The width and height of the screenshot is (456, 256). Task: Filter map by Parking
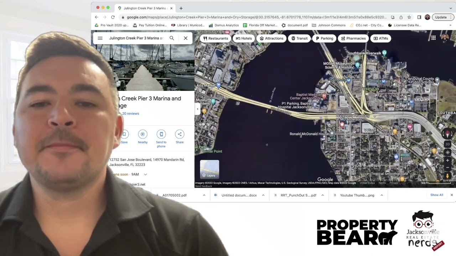(x=325, y=38)
